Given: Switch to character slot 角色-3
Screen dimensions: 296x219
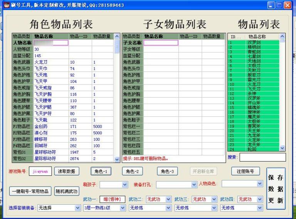Looking at the screenshot, I should pos(167,171).
